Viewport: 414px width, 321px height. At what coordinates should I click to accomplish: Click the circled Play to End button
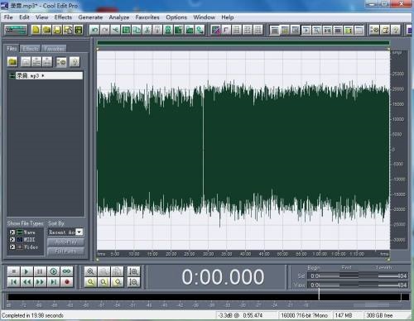point(53,271)
